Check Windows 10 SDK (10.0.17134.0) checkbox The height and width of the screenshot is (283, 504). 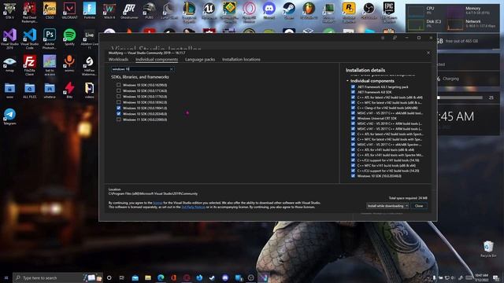119,91
